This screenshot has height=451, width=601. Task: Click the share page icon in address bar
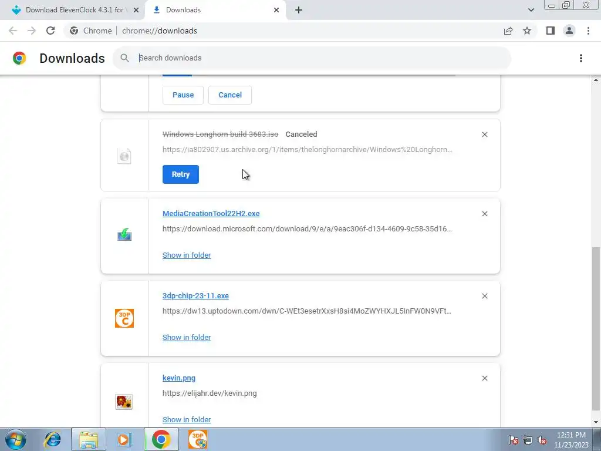(508, 31)
